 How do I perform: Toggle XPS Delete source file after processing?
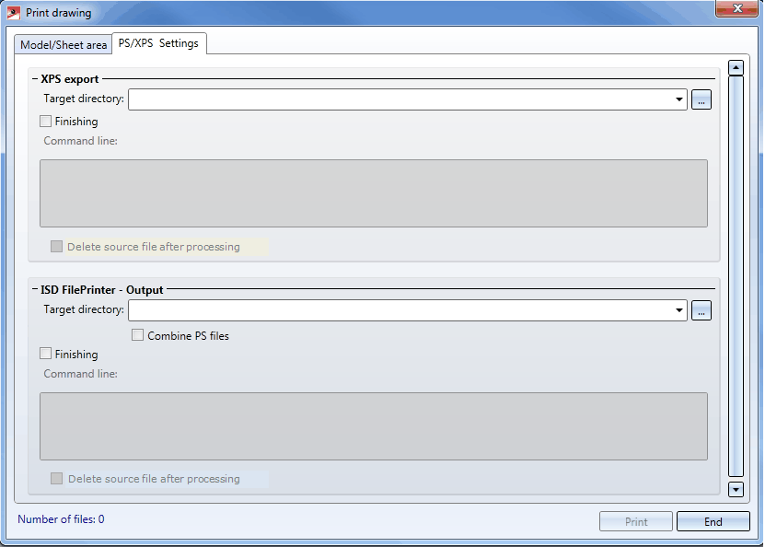(x=57, y=247)
